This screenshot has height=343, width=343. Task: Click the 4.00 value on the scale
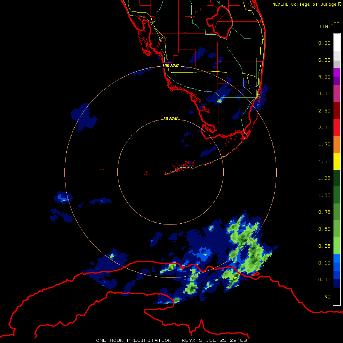point(324,77)
